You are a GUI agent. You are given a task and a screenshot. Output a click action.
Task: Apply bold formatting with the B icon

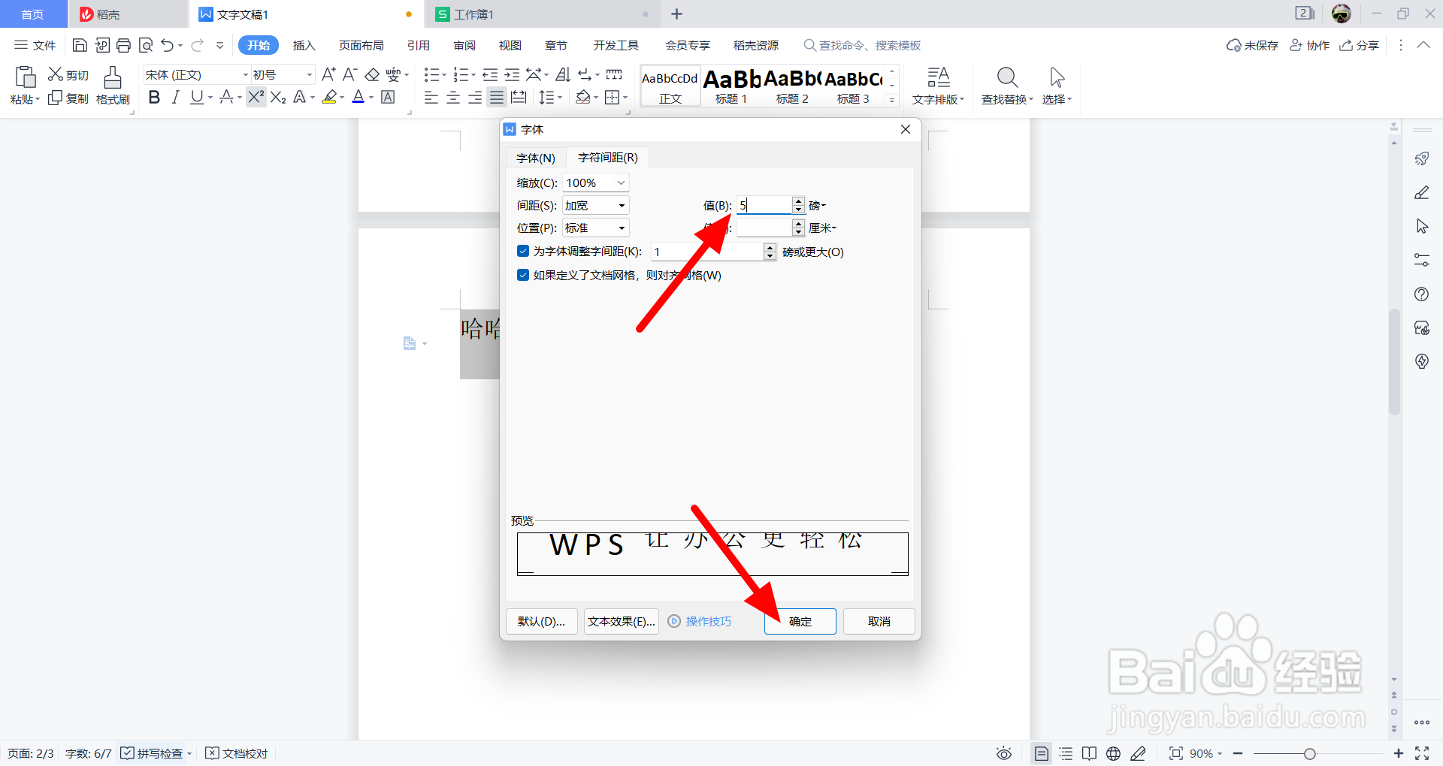154,97
